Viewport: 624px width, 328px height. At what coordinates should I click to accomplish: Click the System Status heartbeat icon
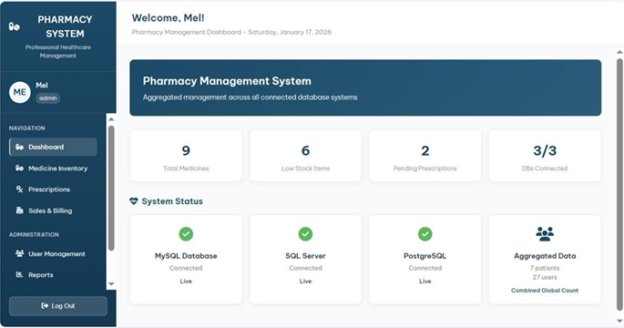pos(134,201)
